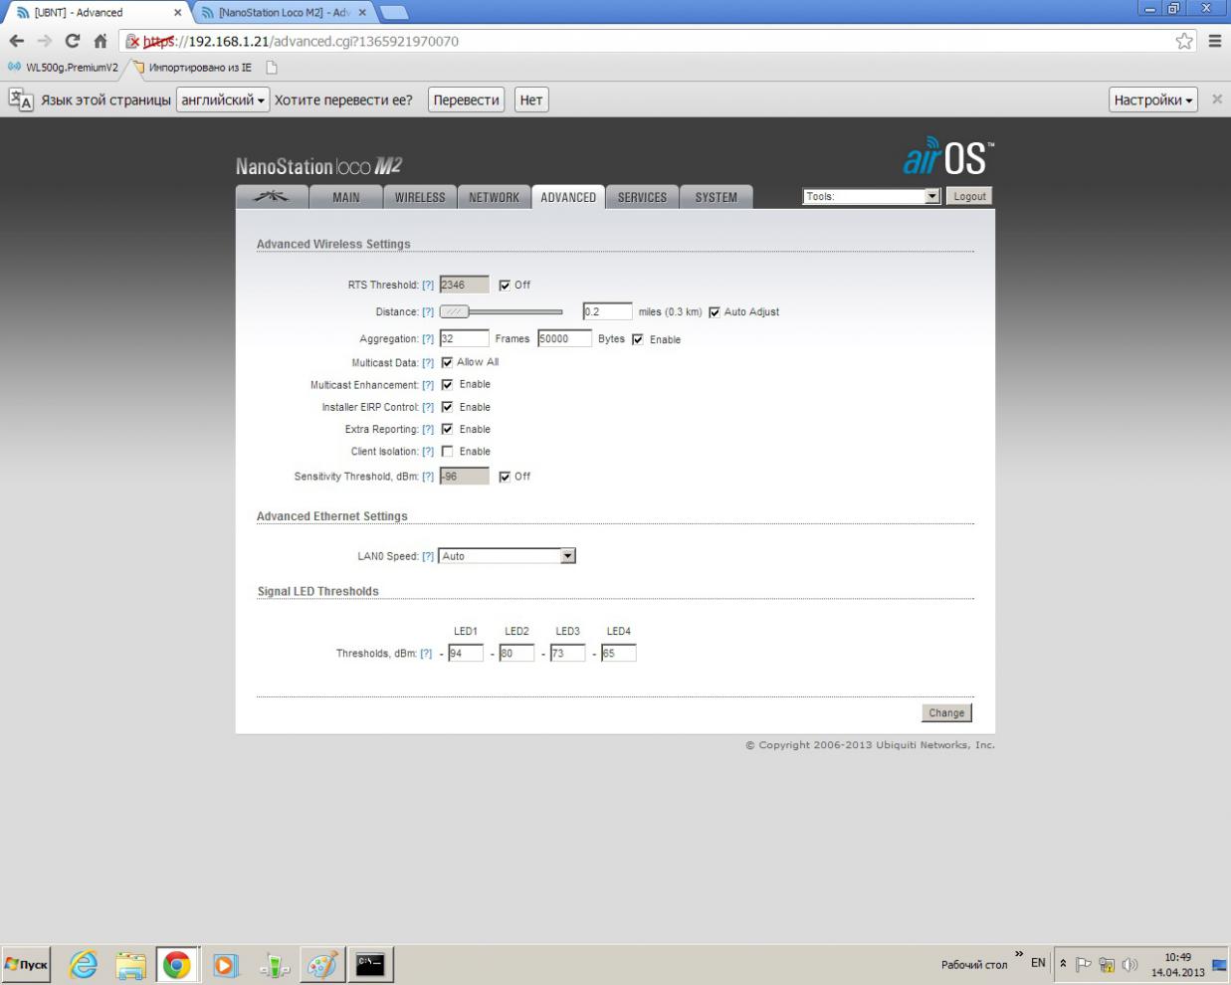This screenshot has height=985, width=1231.
Task: Open the page language dropdown (английский)
Action: click(x=223, y=99)
